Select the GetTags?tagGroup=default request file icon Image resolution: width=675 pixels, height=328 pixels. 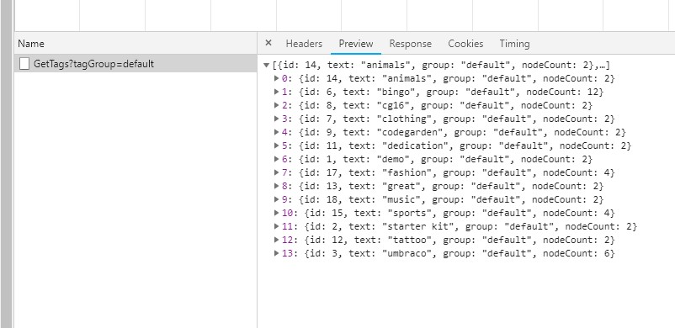[x=24, y=64]
